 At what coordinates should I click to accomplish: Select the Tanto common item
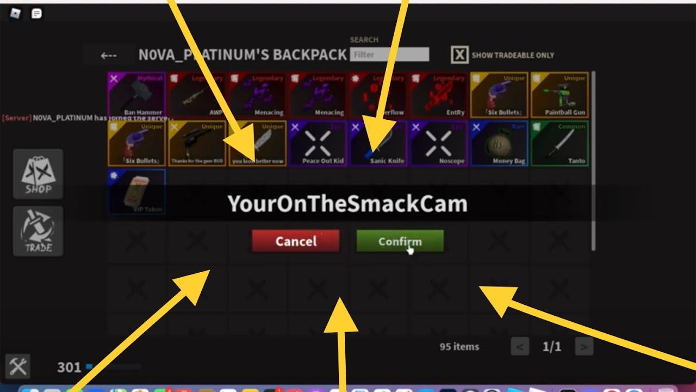(x=560, y=143)
